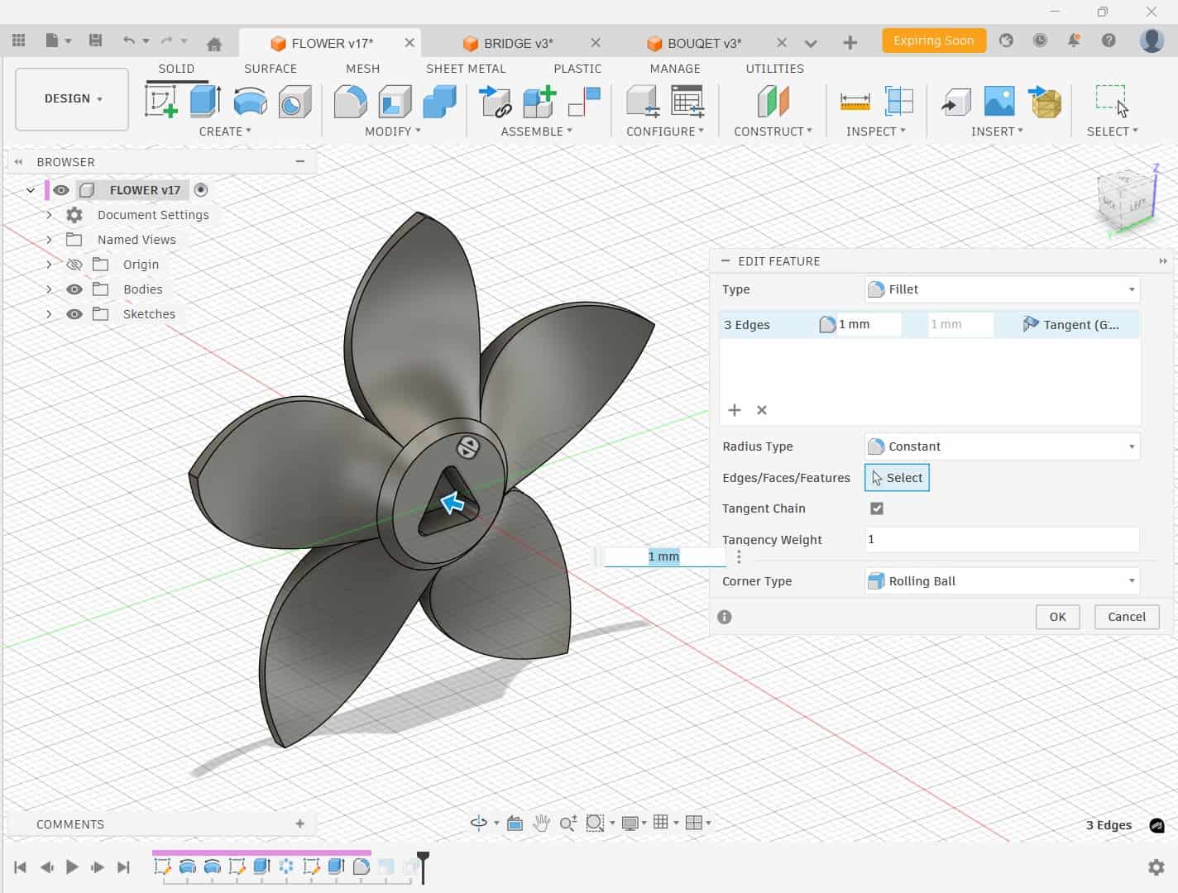1178x893 pixels.
Task: Expand the Sketches folder
Action: pos(49,314)
